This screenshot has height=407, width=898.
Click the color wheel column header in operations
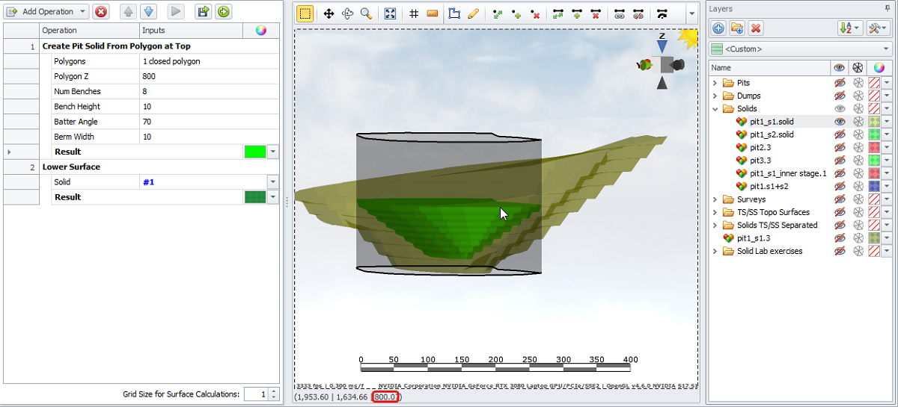261,31
